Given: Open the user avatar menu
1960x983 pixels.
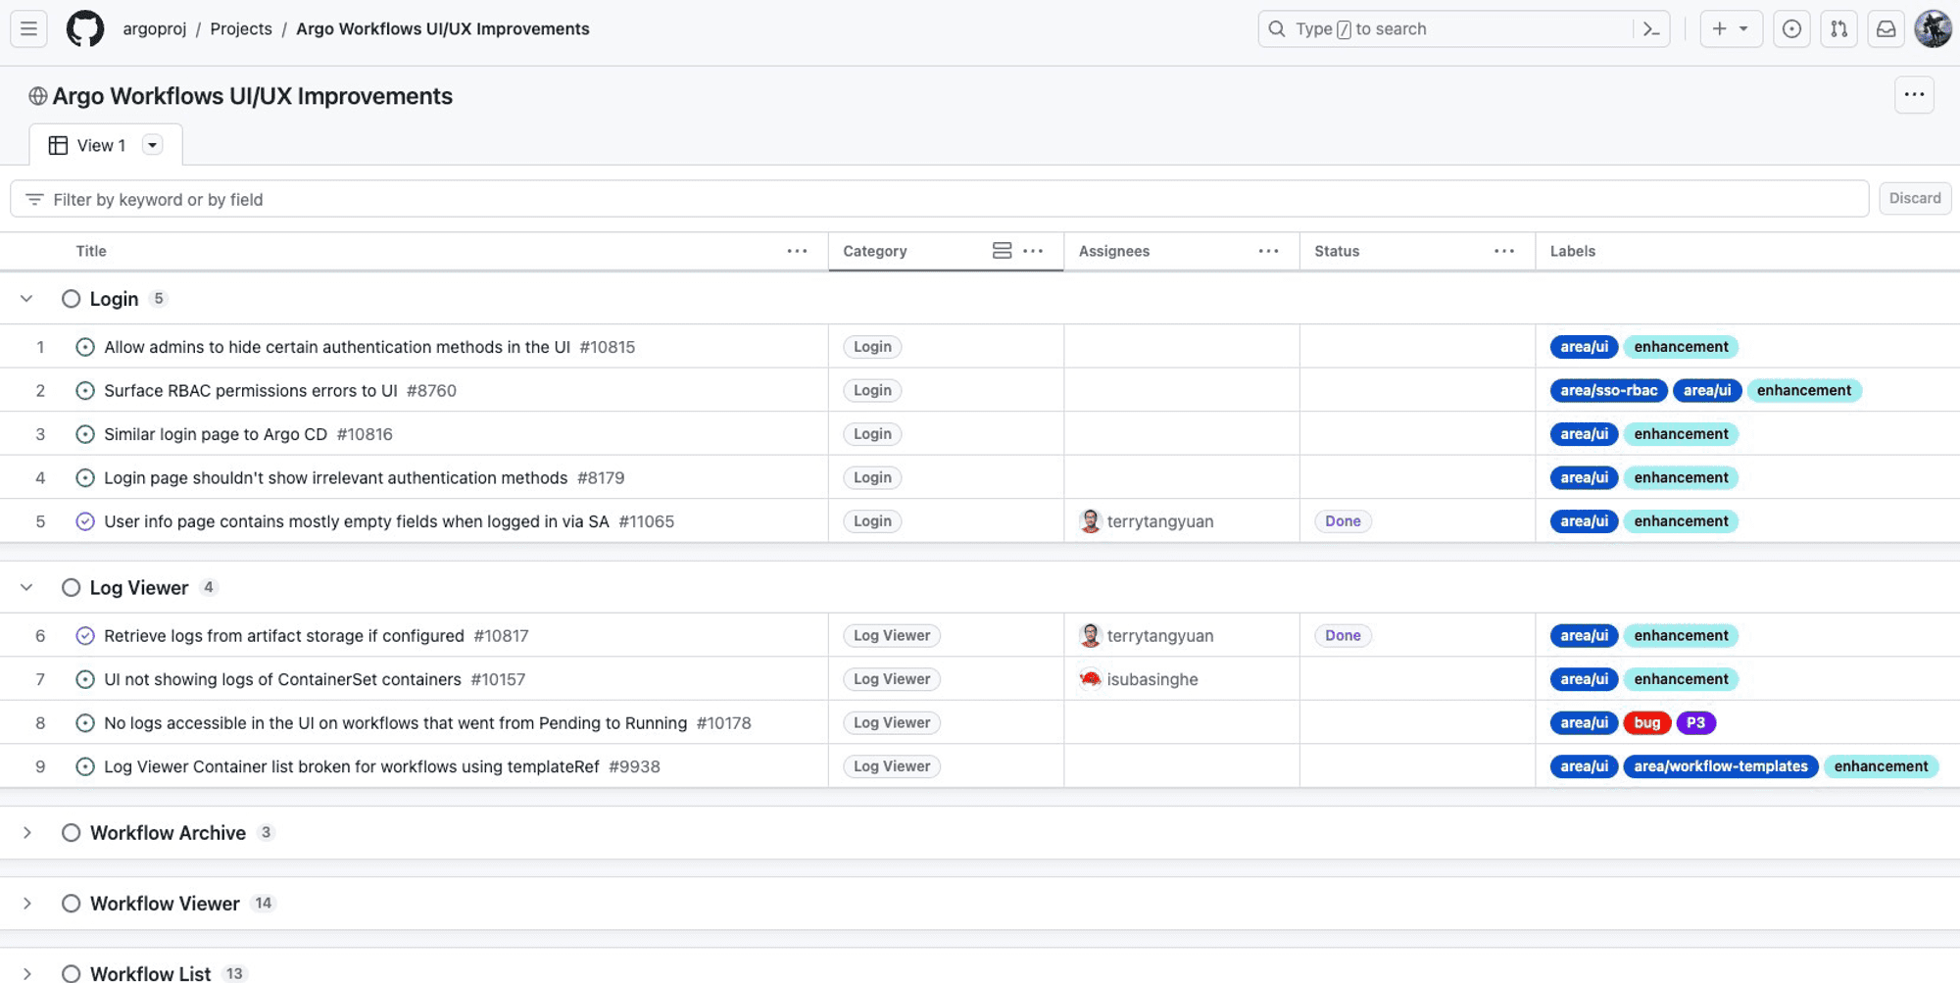Looking at the screenshot, I should (1933, 29).
